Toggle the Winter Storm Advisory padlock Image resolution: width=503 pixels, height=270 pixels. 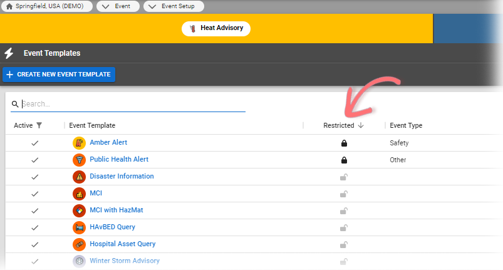pyautogui.click(x=344, y=262)
